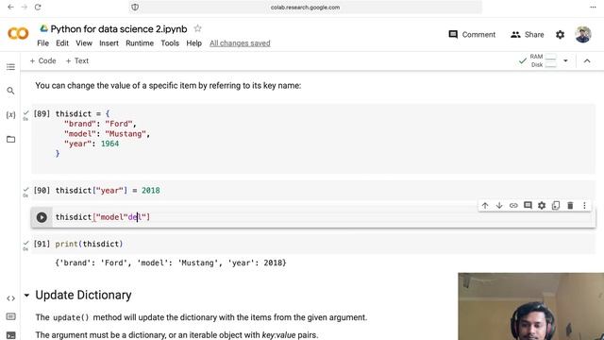
Task: Move the selected cell up
Action: tap(485, 206)
